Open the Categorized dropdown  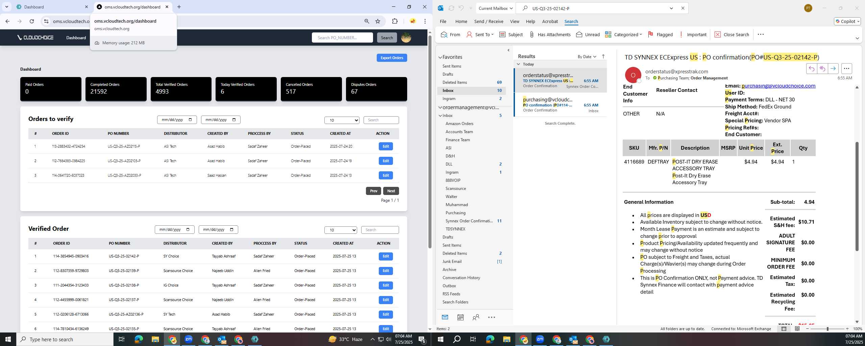click(623, 34)
